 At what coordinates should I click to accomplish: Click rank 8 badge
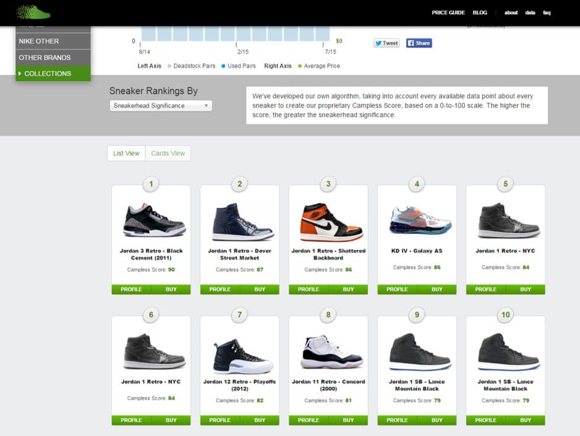pos(328,315)
